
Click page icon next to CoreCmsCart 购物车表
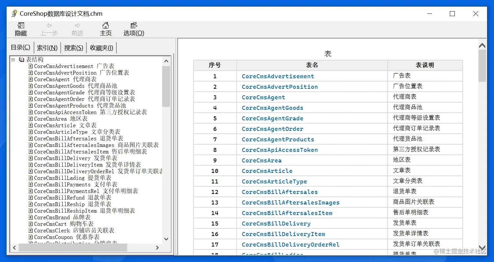pos(31,224)
